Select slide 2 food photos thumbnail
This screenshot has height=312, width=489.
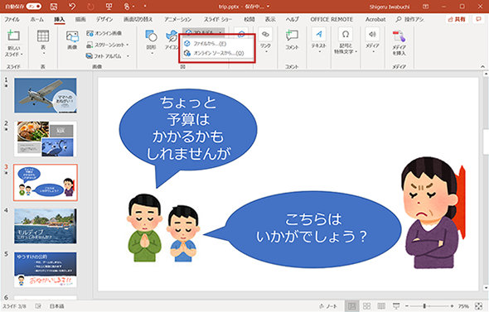coord(46,139)
